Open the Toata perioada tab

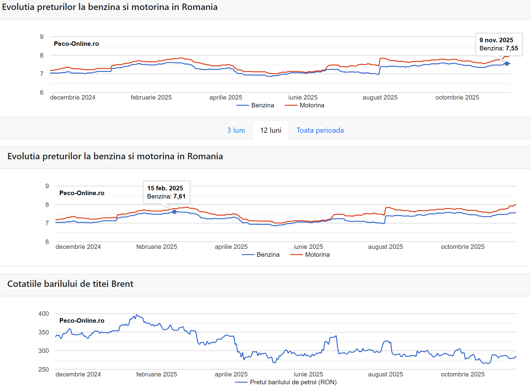point(320,130)
